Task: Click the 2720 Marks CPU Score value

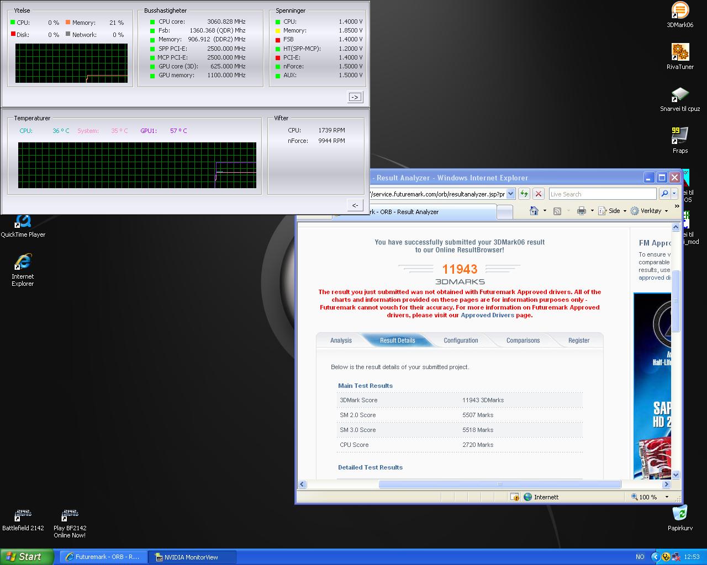Action: pos(478,445)
